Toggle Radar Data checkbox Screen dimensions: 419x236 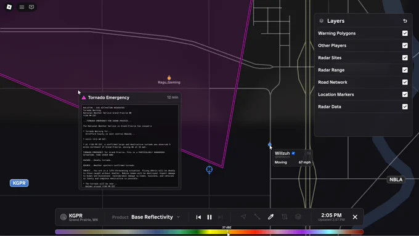(x=405, y=107)
